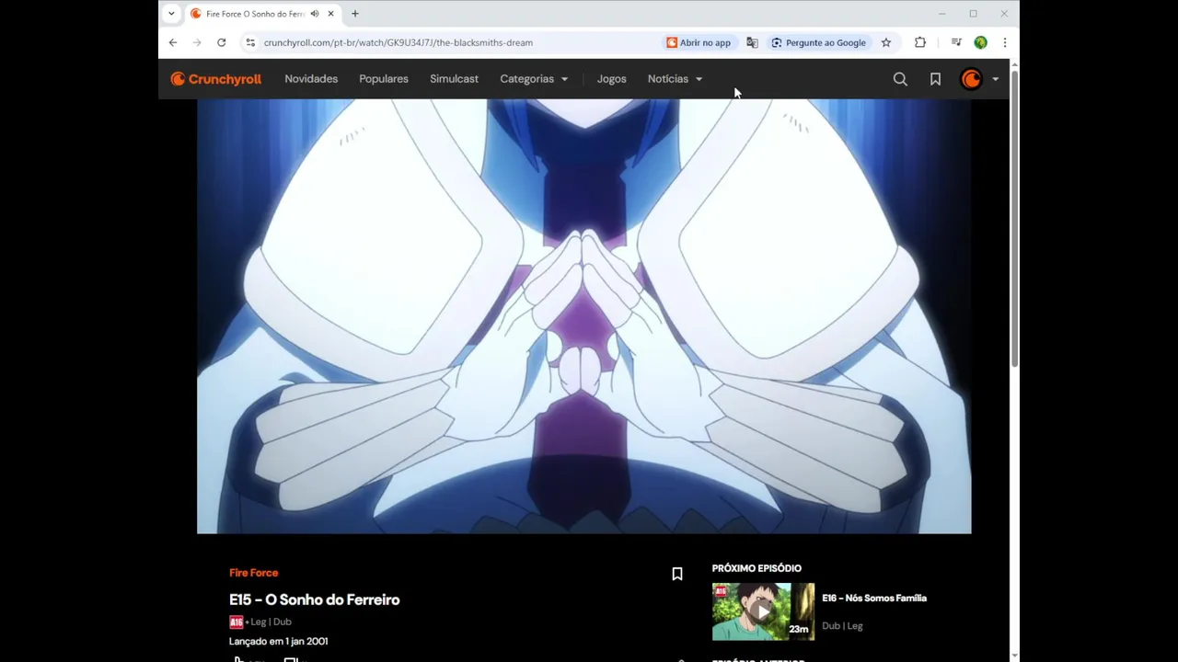Screen dimensions: 1178x662
Task: Open the Crunchyroll home logo
Action: (x=216, y=79)
